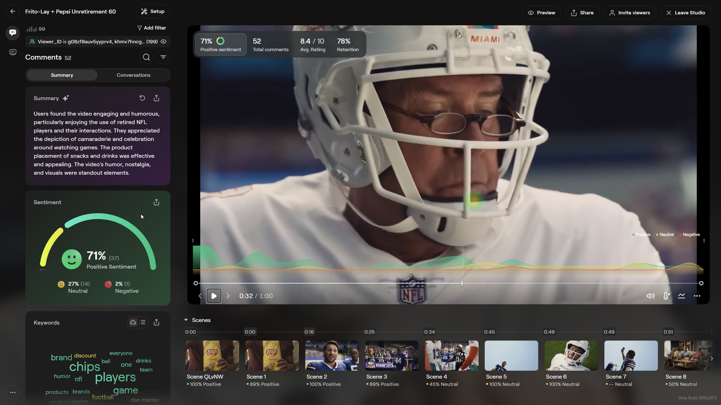The height and width of the screenshot is (405, 721).
Task: Open the more options ellipsis in sidebar
Action: pos(13,393)
